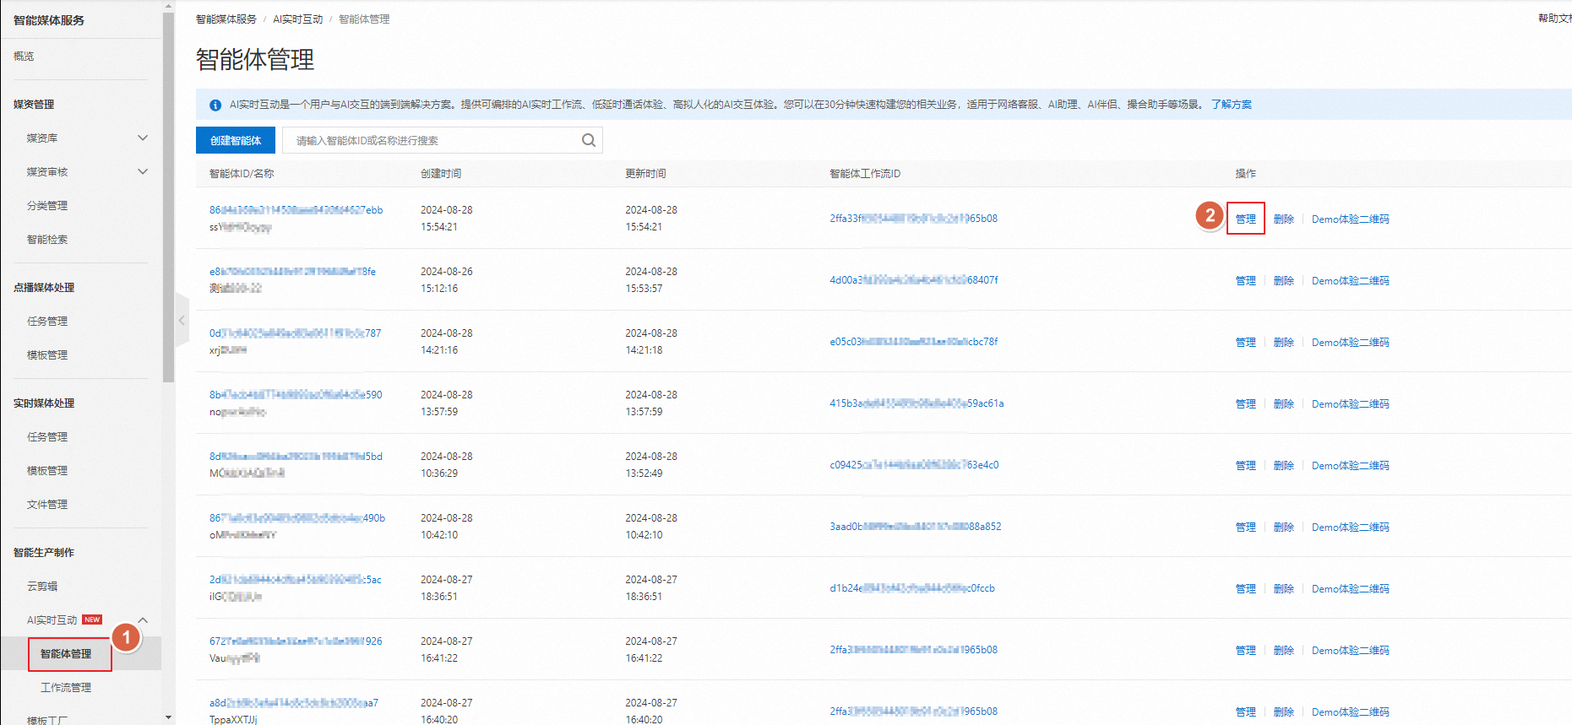Open 模板管理 under 实时媒体处理

pos(47,470)
